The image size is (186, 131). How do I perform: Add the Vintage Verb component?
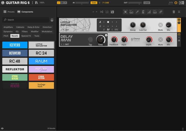pyautogui.click(x=41, y=85)
